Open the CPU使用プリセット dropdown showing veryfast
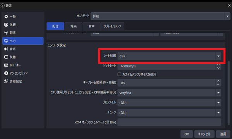The image size is (232, 139). (x=169, y=93)
